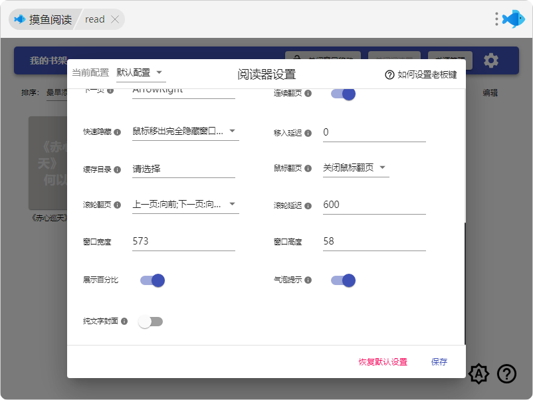This screenshot has width=533, height=400.
Task: Click the 窗口高度 field showing 58
Action: pos(374,242)
